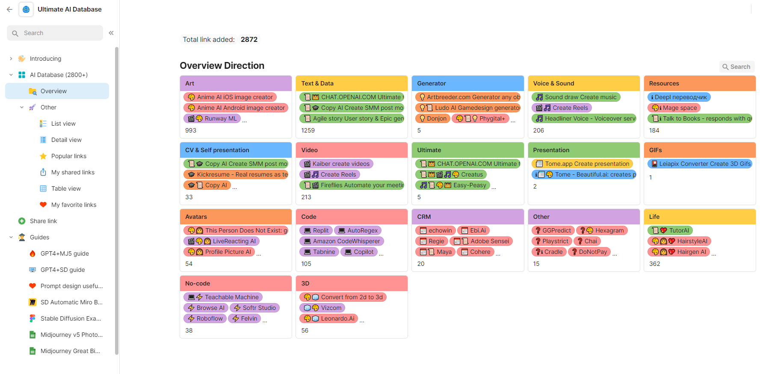
Task: Click the Overview folder icon
Action: 33,91
